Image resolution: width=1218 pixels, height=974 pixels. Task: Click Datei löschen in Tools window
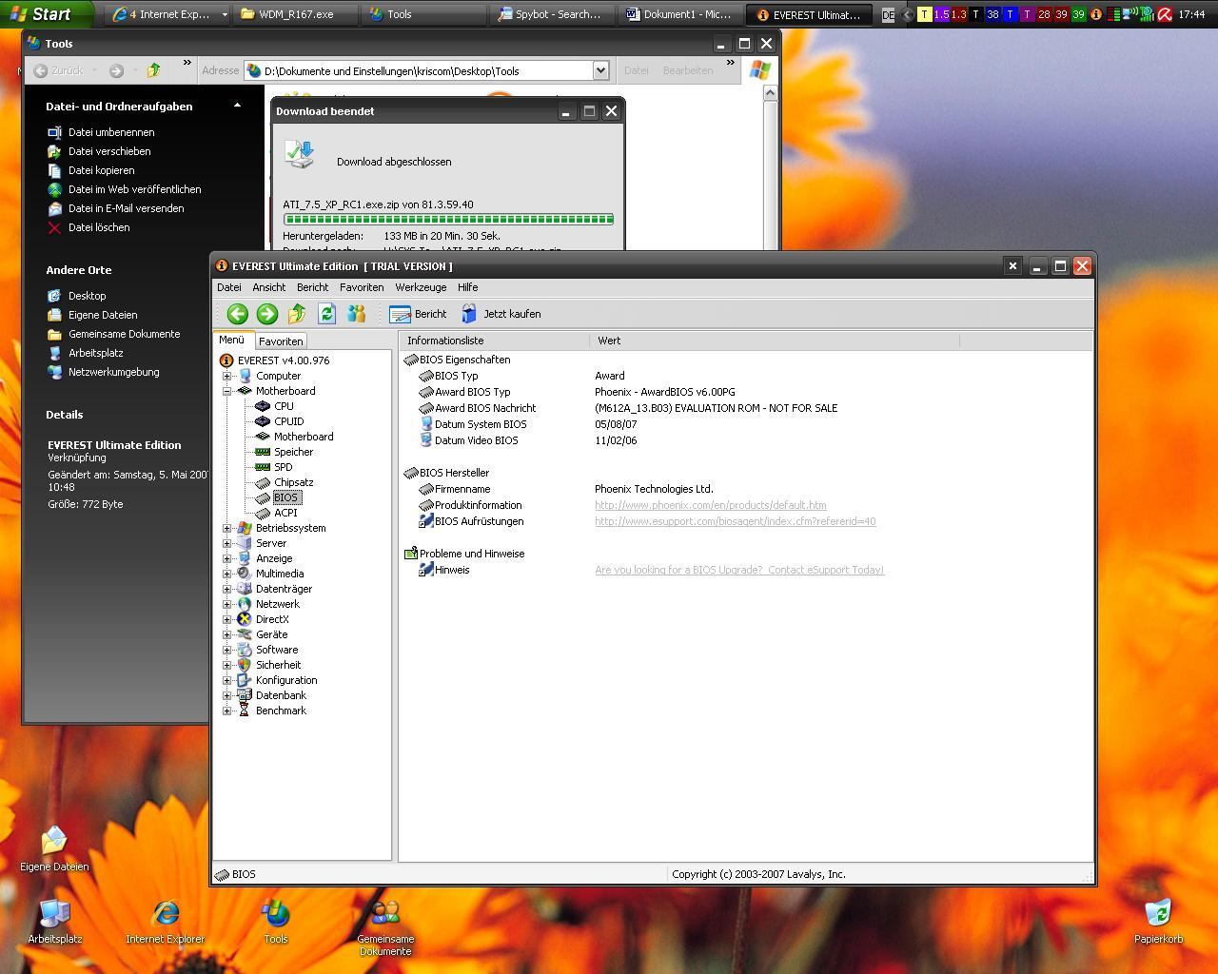[x=99, y=227]
